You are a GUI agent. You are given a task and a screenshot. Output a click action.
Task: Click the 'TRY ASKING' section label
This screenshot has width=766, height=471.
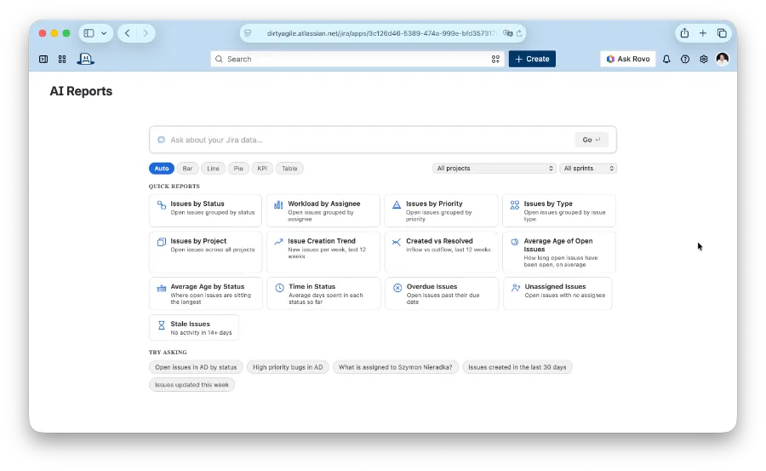168,352
